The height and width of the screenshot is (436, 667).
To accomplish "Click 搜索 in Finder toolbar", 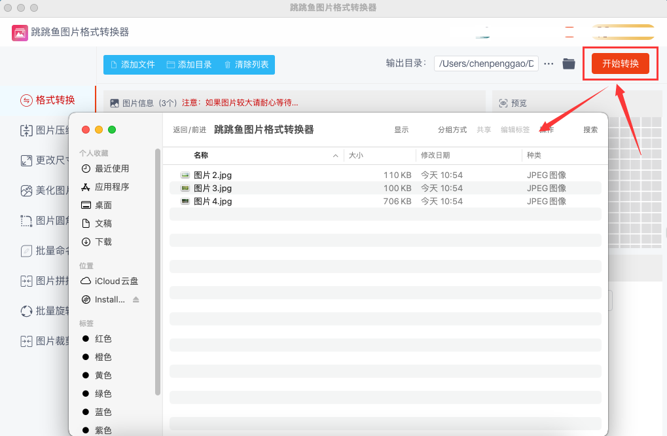I will (x=590, y=130).
